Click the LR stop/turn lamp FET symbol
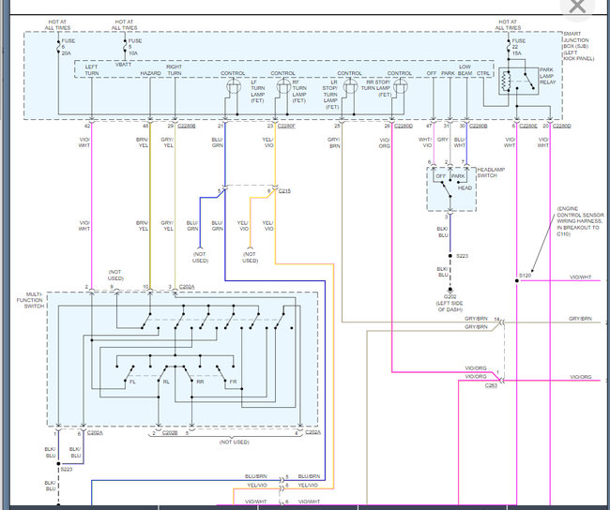 [350, 86]
